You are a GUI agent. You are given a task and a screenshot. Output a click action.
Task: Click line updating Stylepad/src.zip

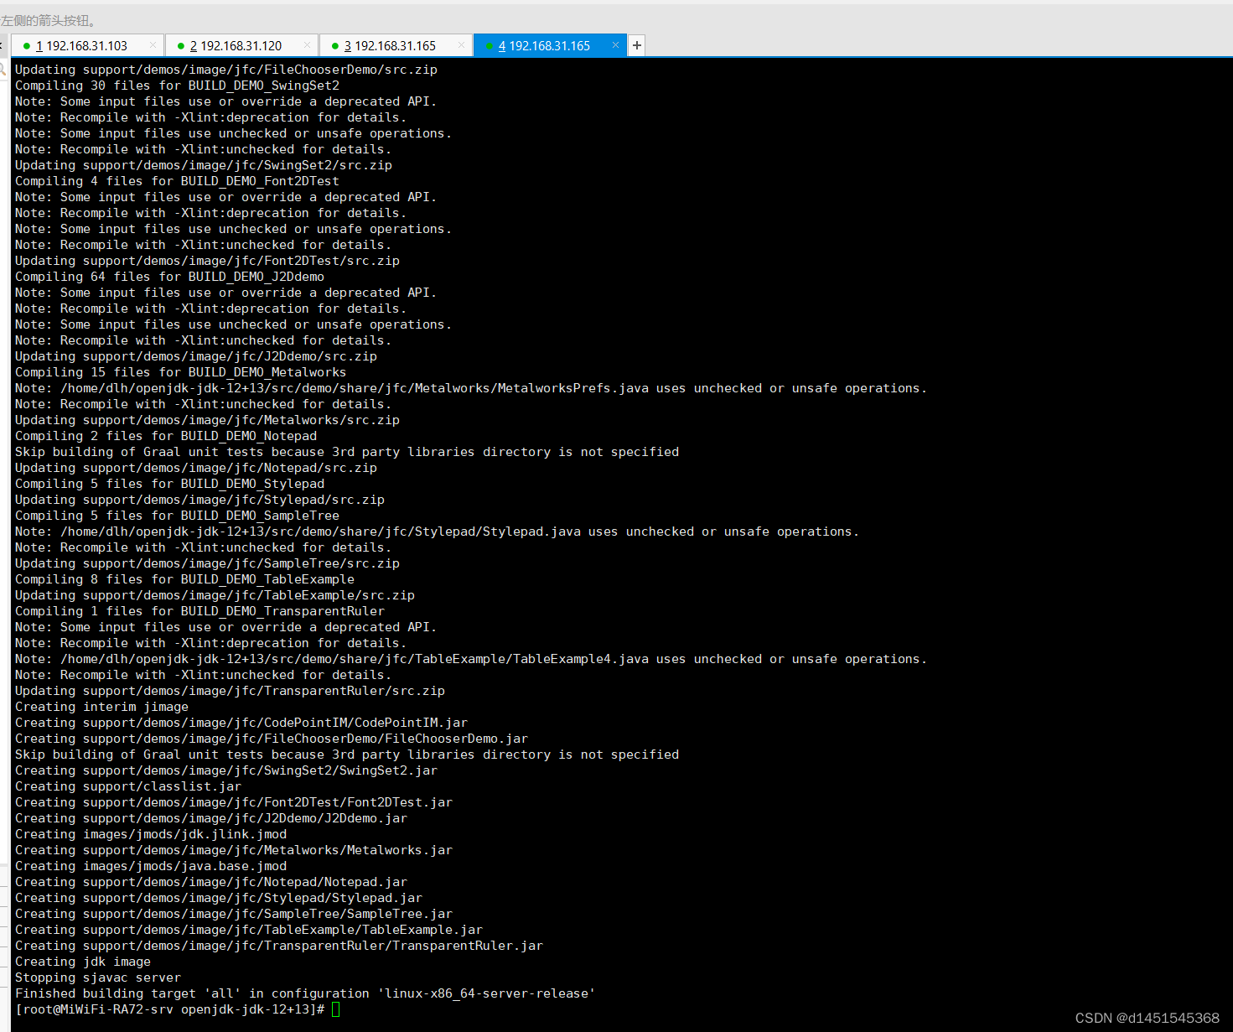coord(199,500)
